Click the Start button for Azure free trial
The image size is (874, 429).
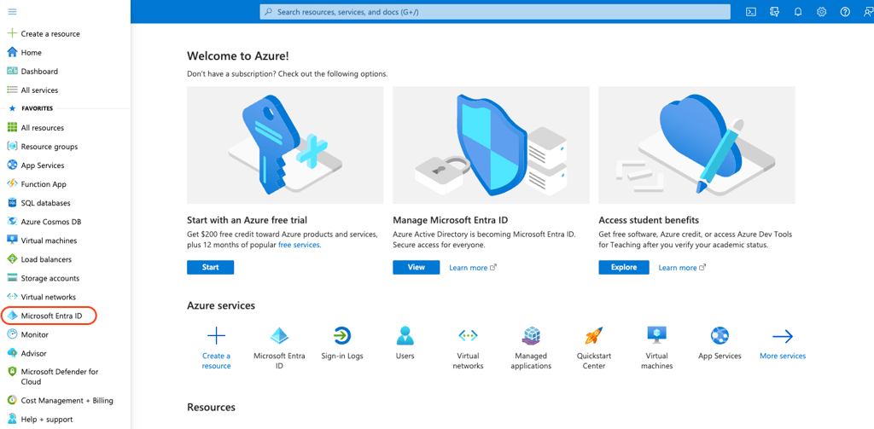click(x=211, y=268)
